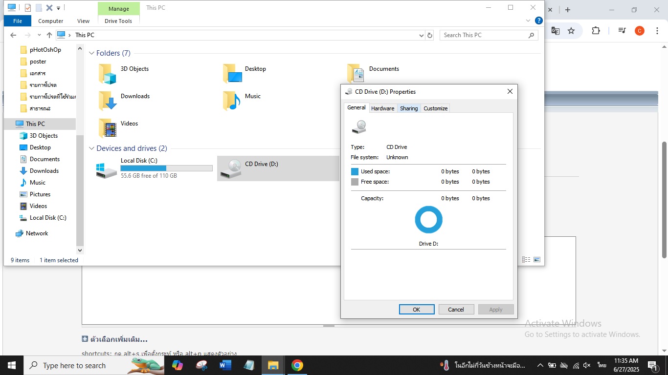Image resolution: width=668 pixels, height=375 pixels.
Task: Click the Search This PC field
Action: coord(489,35)
